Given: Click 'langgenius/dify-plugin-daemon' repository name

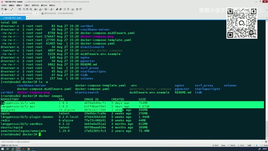Looking at the screenshot, I should coord(27,117).
